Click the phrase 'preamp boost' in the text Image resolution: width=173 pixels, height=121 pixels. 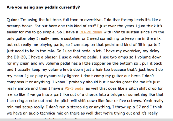point(20,26)
